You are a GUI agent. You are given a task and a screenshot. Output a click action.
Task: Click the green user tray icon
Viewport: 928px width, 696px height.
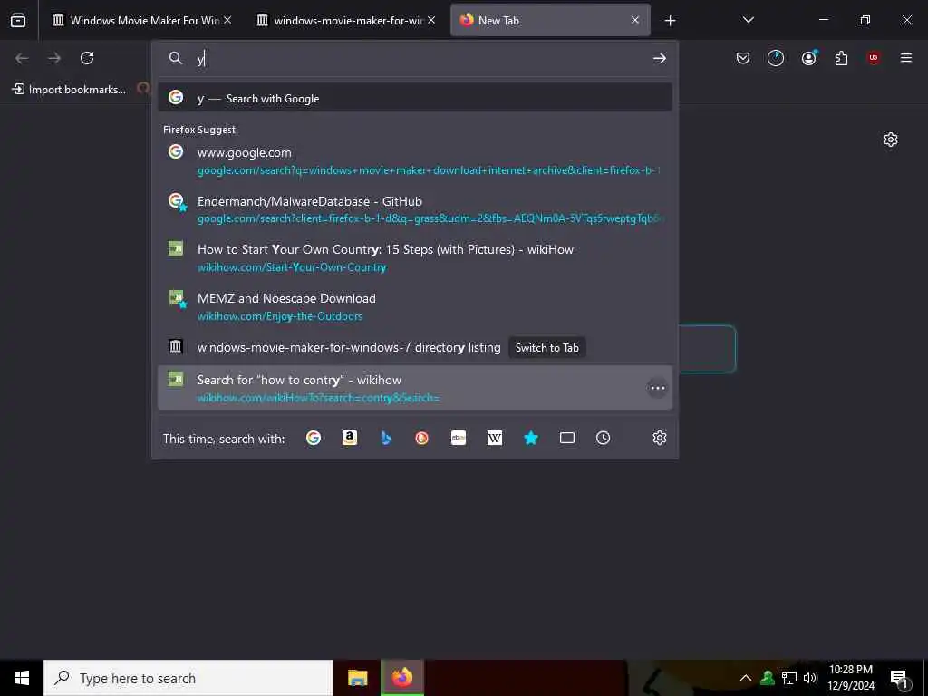pos(768,678)
